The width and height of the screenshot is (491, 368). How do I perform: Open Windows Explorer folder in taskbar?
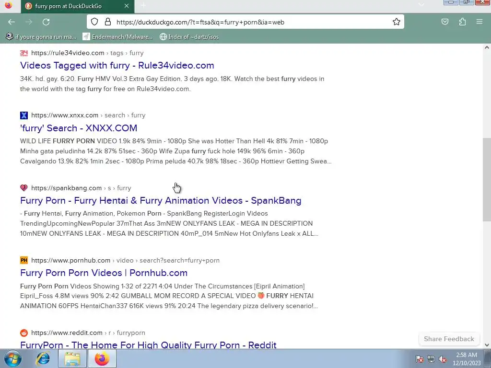pos(72,358)
